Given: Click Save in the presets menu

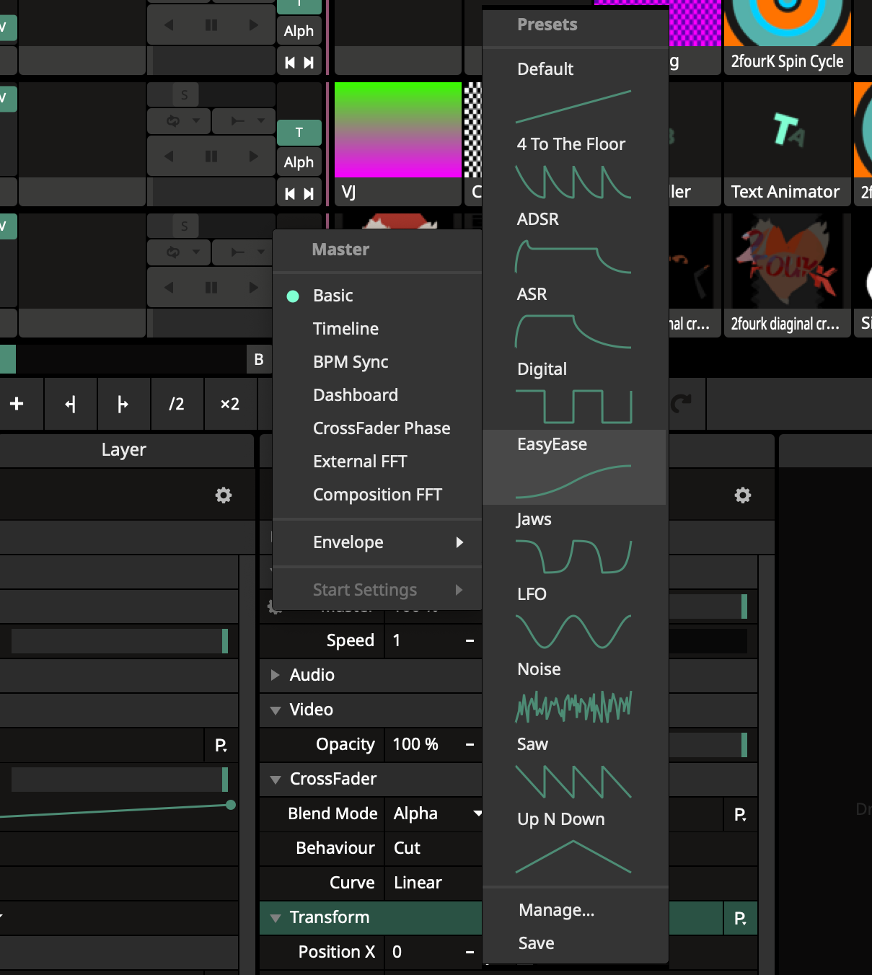Looking at the screenshot, I should 536,943.
